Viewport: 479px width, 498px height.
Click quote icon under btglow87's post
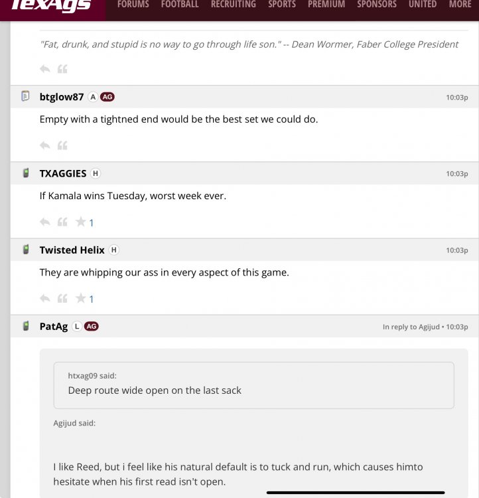point(62,145)
